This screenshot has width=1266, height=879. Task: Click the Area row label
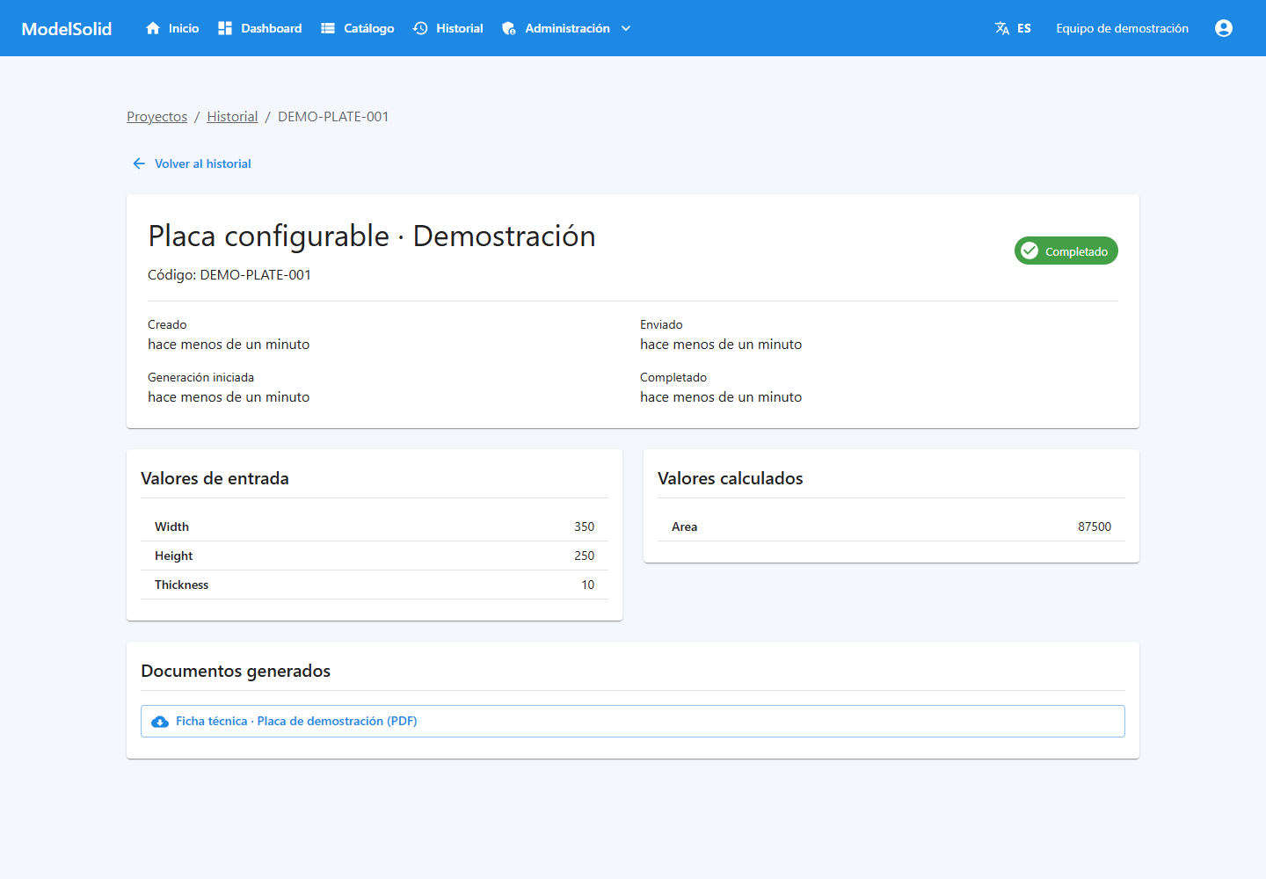[685, 527]
